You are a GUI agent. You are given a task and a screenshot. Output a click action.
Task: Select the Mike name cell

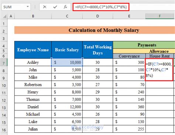(33, 77)
